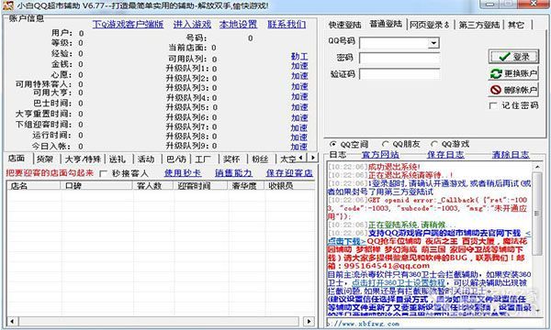Screen dimensions: 551x330
Task: Open the 第三方登陆 tab
Action: point(479,25)
